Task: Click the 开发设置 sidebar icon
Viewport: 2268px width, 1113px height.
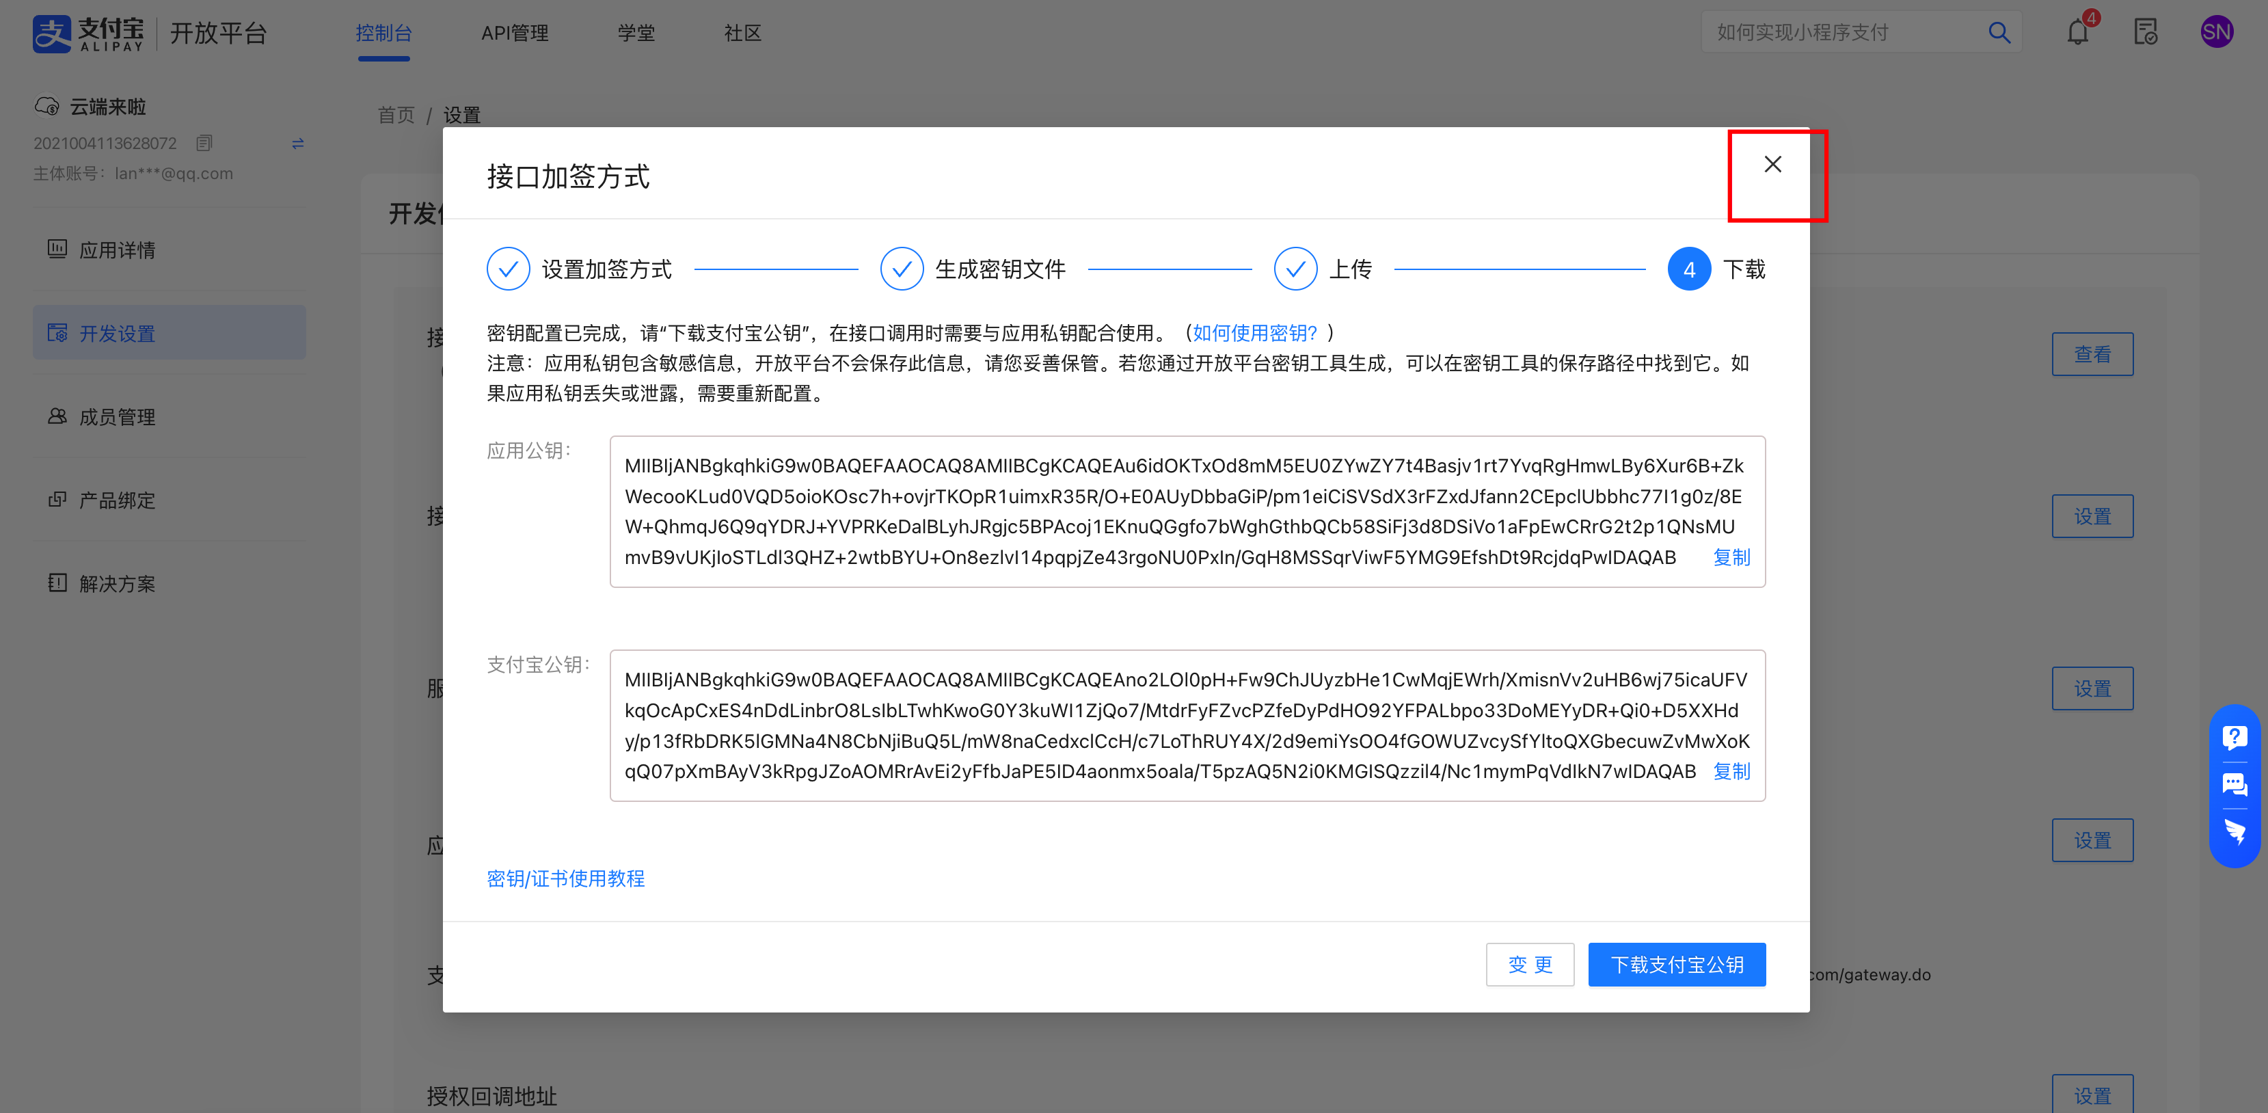Action: (x=57, y=333)
